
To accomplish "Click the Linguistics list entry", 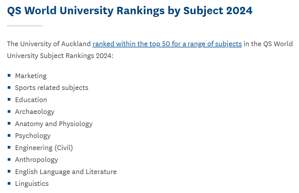I will [x=32, y=184].
